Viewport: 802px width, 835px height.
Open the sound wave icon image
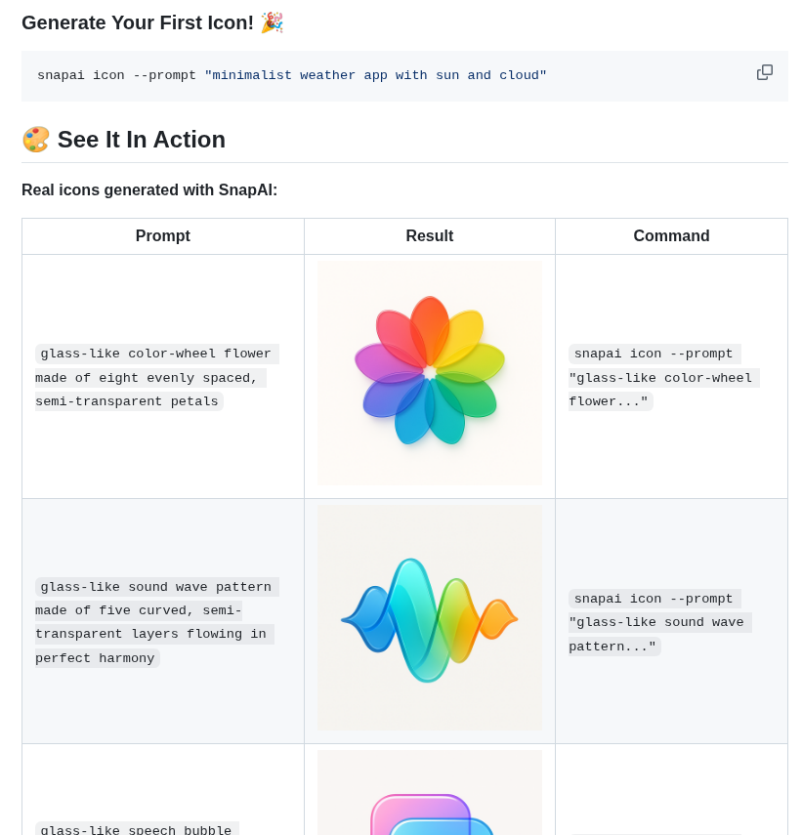pyautogui.click(x=429, y=618)
